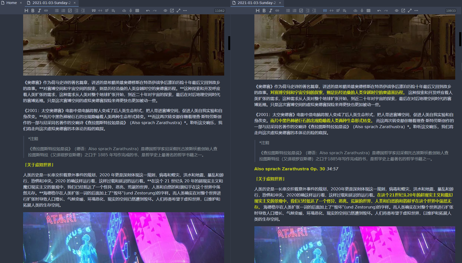Insert ordered list in right editor
This screenshot has width=462, height=263.
295,11
